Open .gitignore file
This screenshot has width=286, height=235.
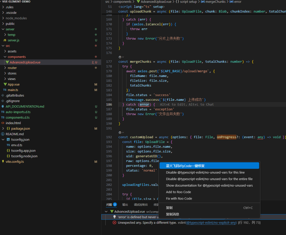click(x=13, y=101)
